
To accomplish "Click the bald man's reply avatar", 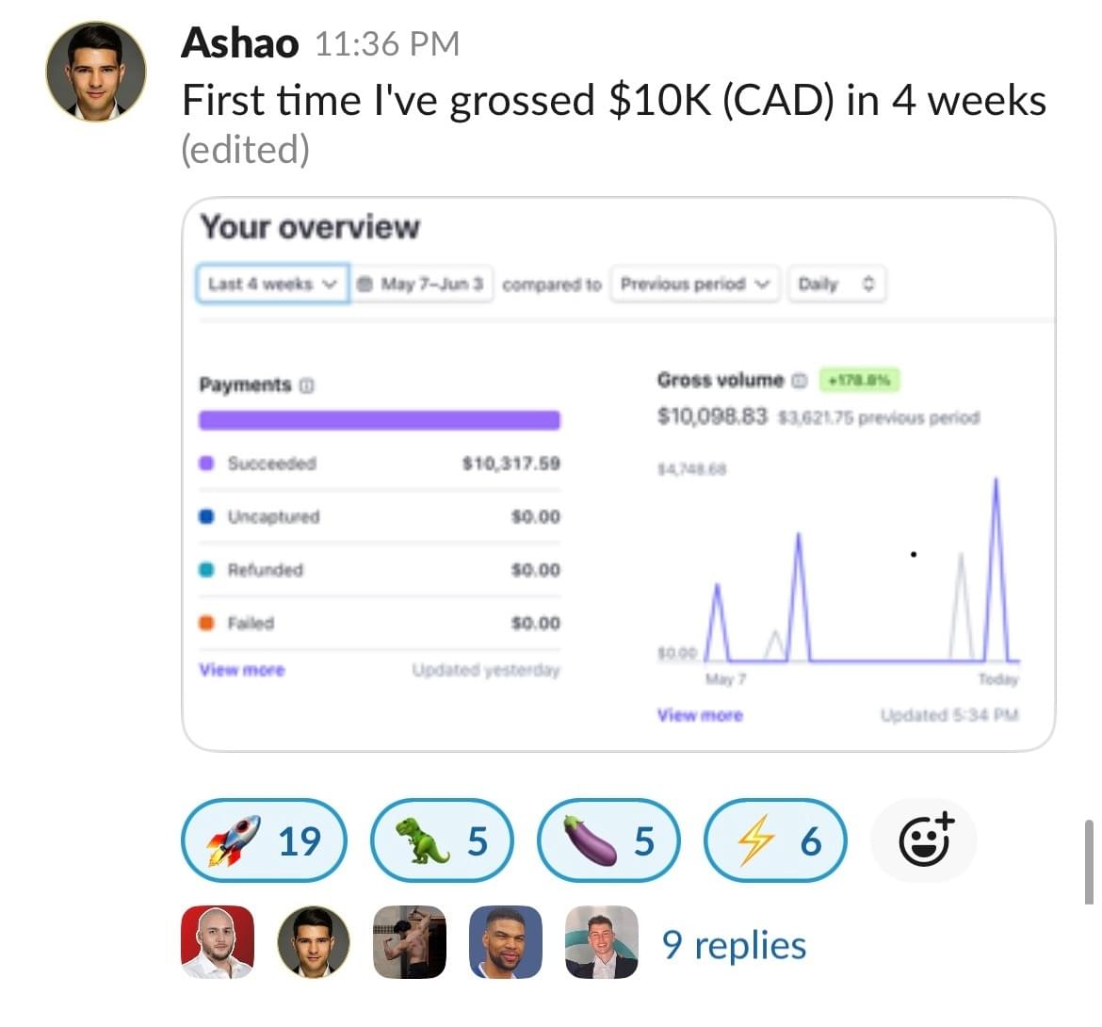I will tap(217, 942).
